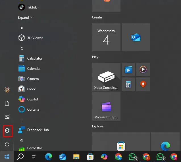Open the Calendar app entry

click(x=30, y=69)
